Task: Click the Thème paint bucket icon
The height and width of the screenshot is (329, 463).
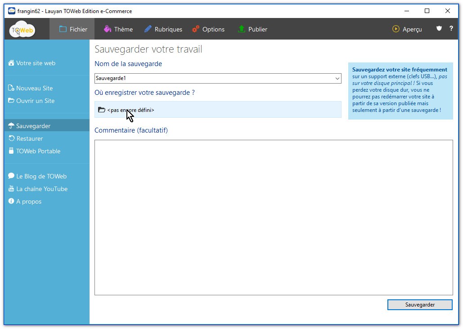Action: (108, 29)
